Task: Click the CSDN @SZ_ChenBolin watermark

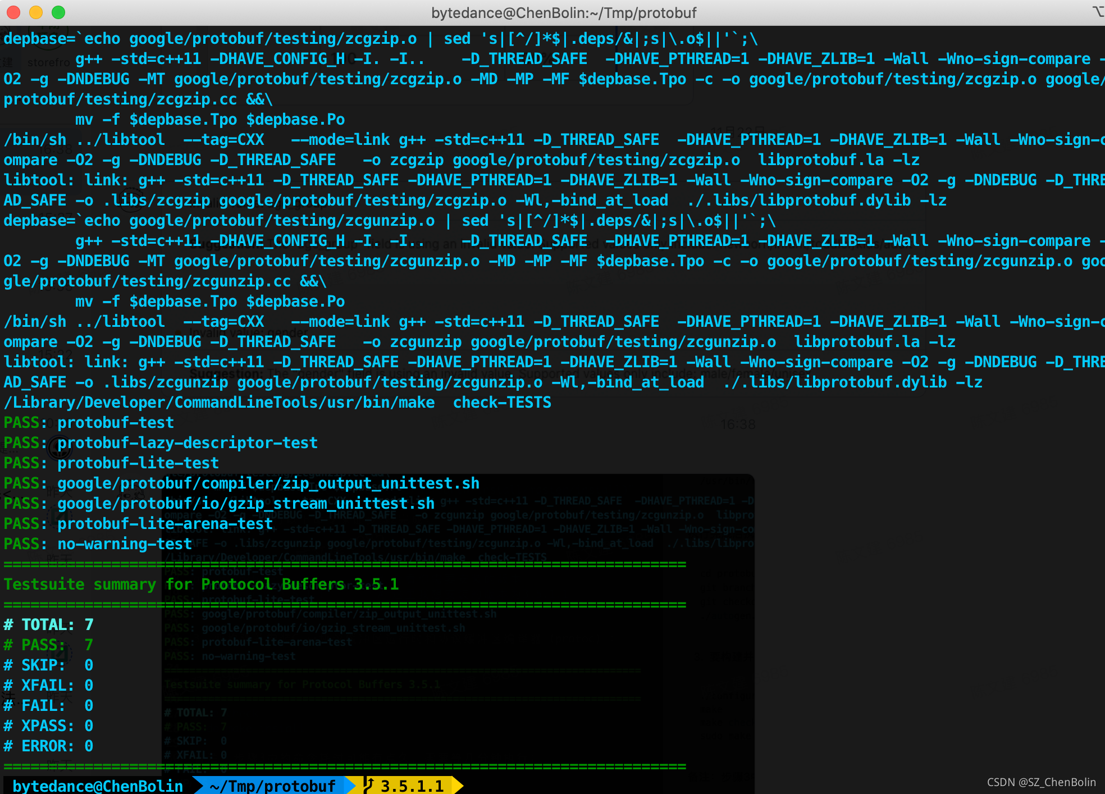Action: tap(1041, 782)
